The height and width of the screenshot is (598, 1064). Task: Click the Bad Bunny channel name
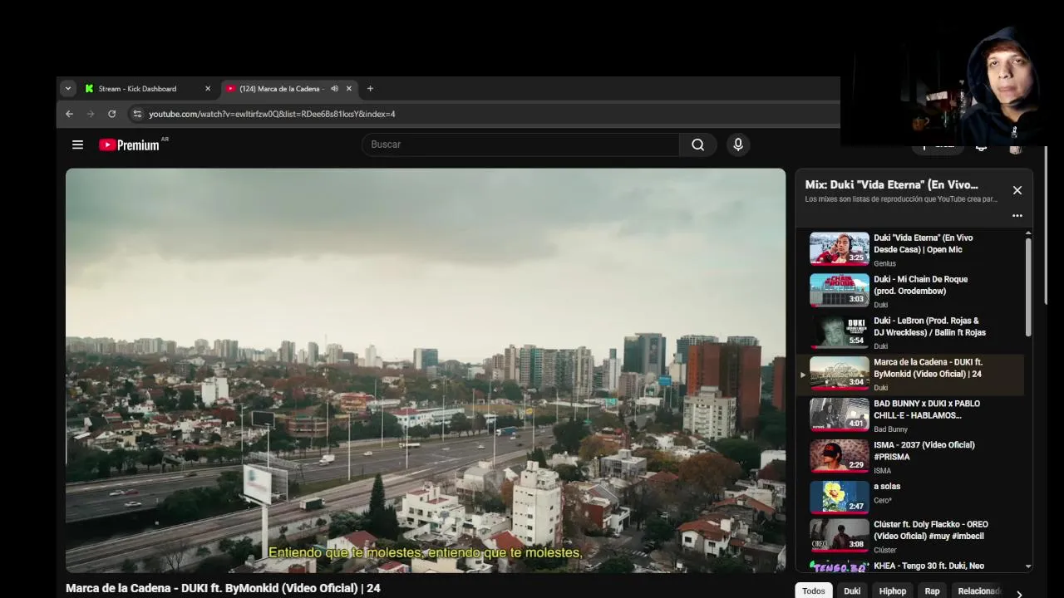890,429
